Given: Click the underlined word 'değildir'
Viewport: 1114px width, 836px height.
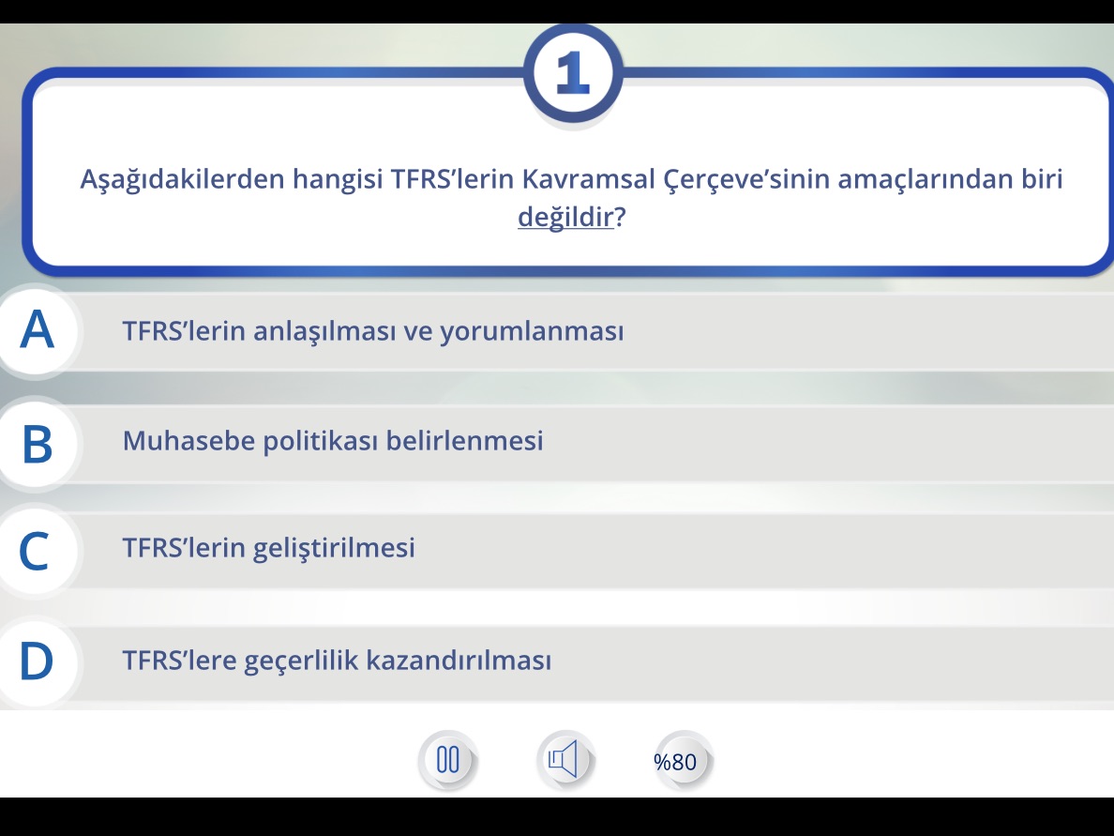Looking at the screenshot, I should coord(565,215).
